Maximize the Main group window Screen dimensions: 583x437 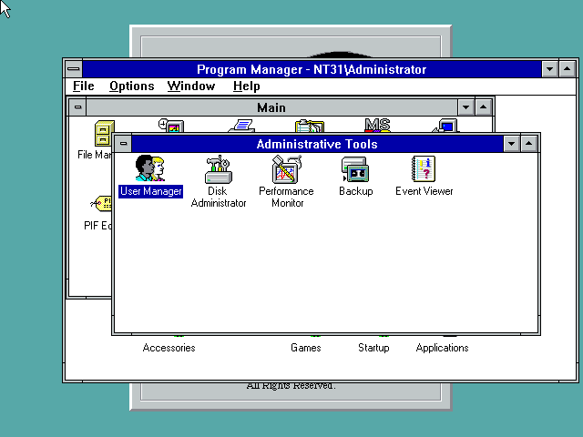[483, 107]
